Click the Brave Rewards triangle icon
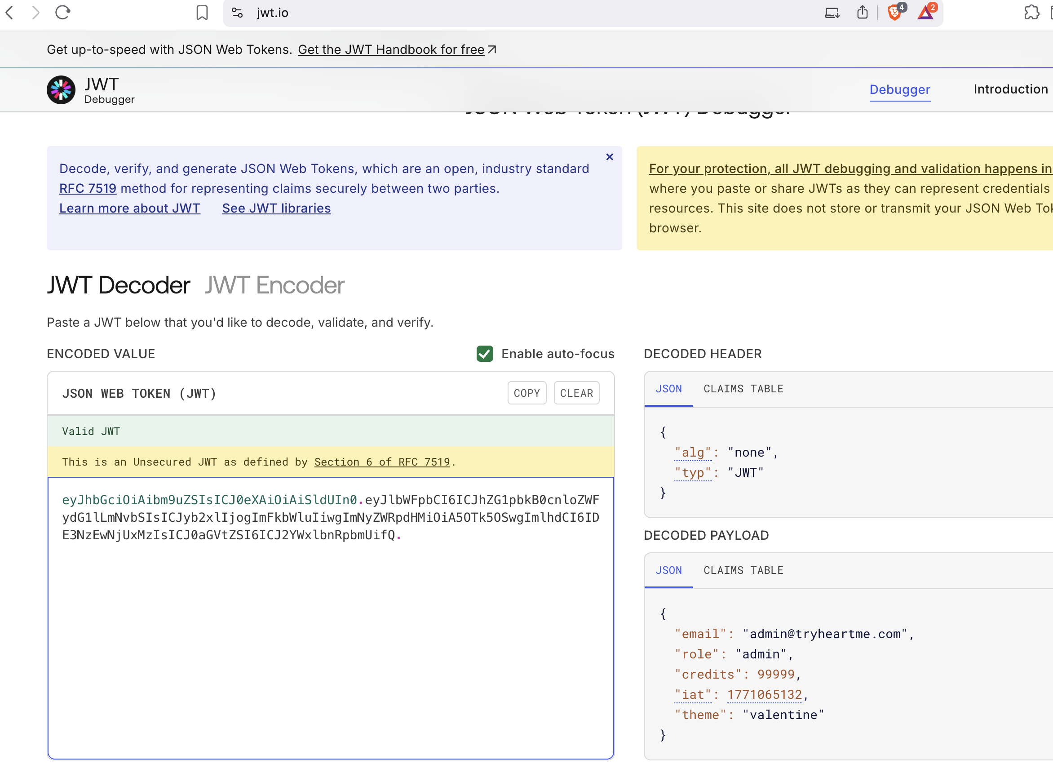The height and width of the screenshot is (764, 1053). [925, 13]
